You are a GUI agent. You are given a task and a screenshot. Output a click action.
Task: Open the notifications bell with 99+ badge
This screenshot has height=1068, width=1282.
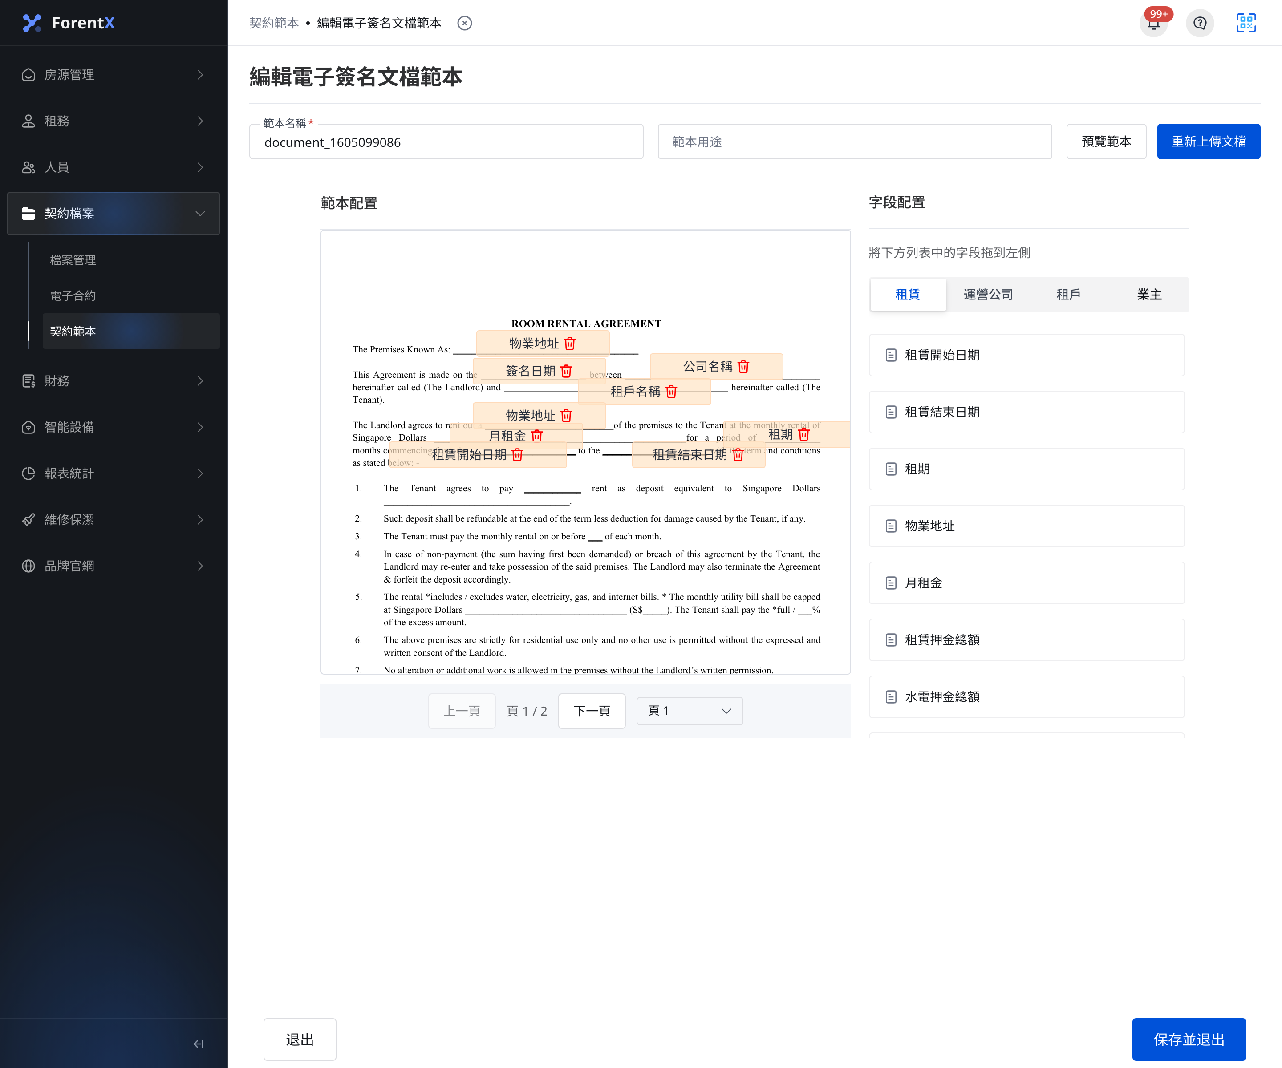tap(1153, 23)
